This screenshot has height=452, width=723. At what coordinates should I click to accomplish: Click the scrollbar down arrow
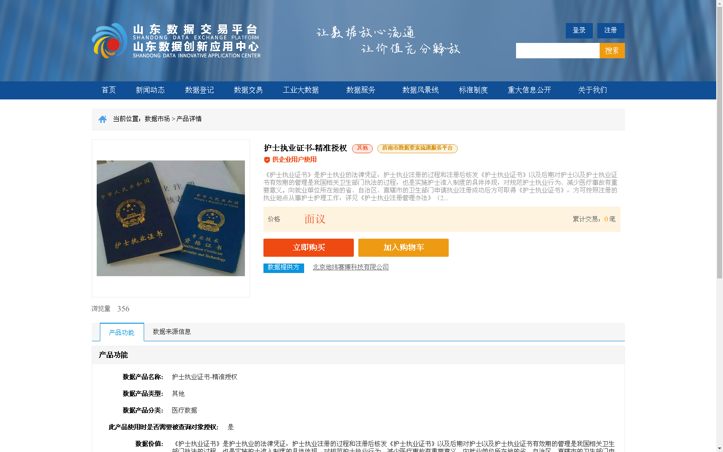point(719,448)
